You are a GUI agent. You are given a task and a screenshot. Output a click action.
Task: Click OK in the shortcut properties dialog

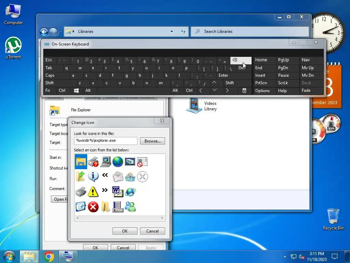[95, 248]
